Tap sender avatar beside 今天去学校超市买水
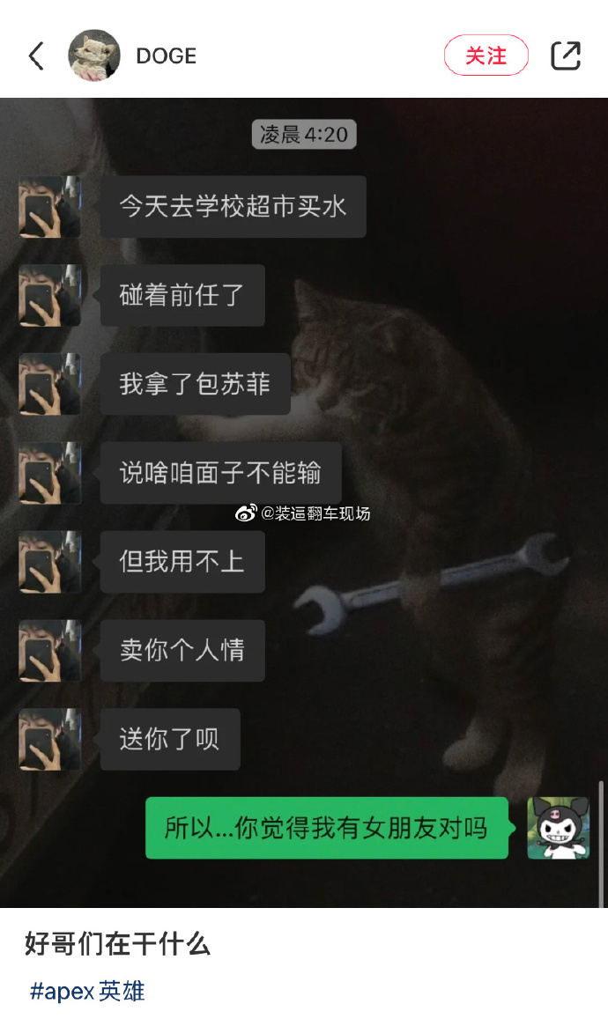 click(x=49, y=206)
